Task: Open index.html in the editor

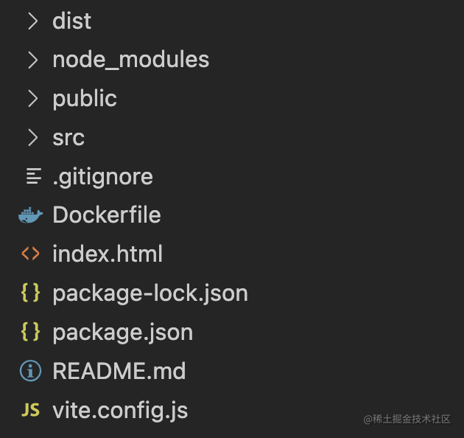Action: (108, 254)
